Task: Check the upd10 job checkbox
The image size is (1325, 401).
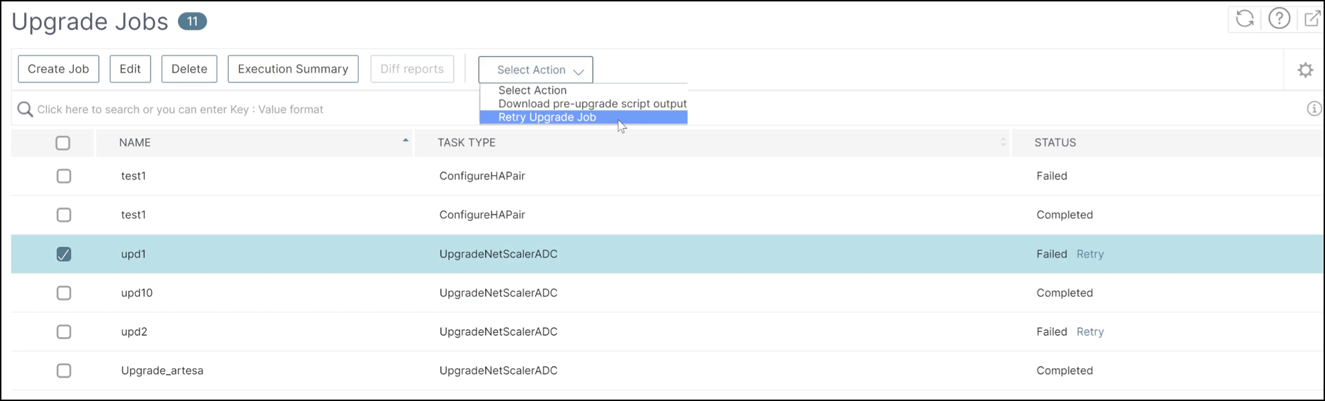Action: [64, 293]
